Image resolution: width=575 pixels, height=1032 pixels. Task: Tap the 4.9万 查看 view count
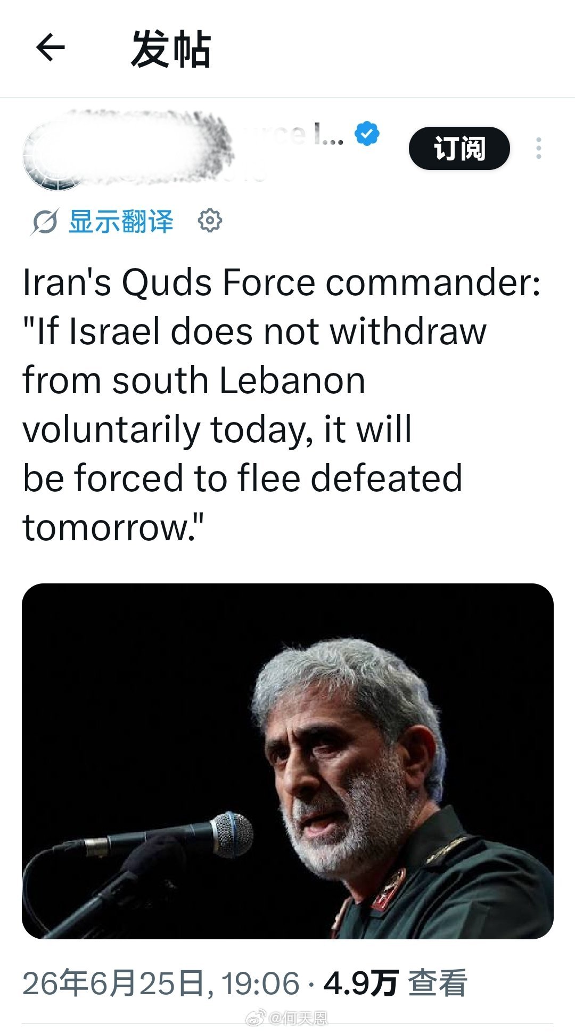(x=395, y=983)
